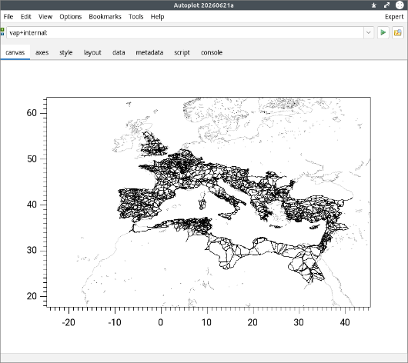
Task: Open the View menu
Action: click(x=45, y=17)
